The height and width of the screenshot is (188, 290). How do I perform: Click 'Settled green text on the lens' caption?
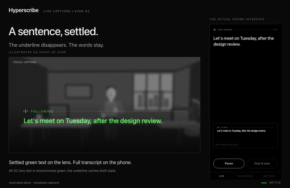click(x=70, y=162)
